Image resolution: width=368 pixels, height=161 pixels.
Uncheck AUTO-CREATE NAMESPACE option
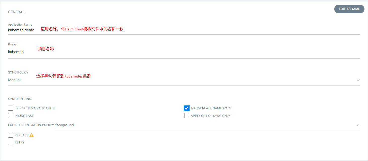[x=187, y=108]
